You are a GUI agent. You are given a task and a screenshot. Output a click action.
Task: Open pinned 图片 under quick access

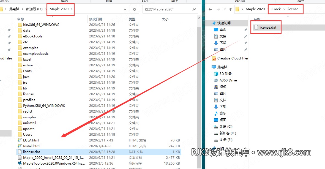pyautogui.click(x=223, y=49)
